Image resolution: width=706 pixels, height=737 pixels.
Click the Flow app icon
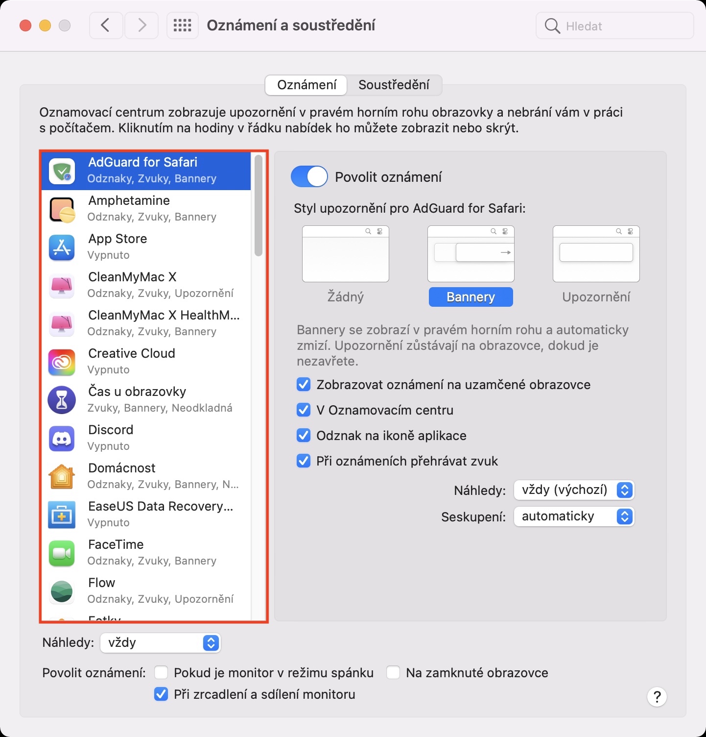pos(62,591)
